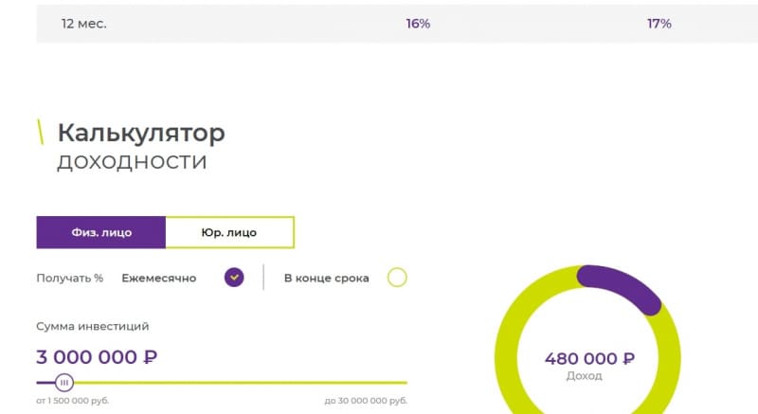
Task: Click the 17% rate in the 12 мес. row
Action: 659,24
